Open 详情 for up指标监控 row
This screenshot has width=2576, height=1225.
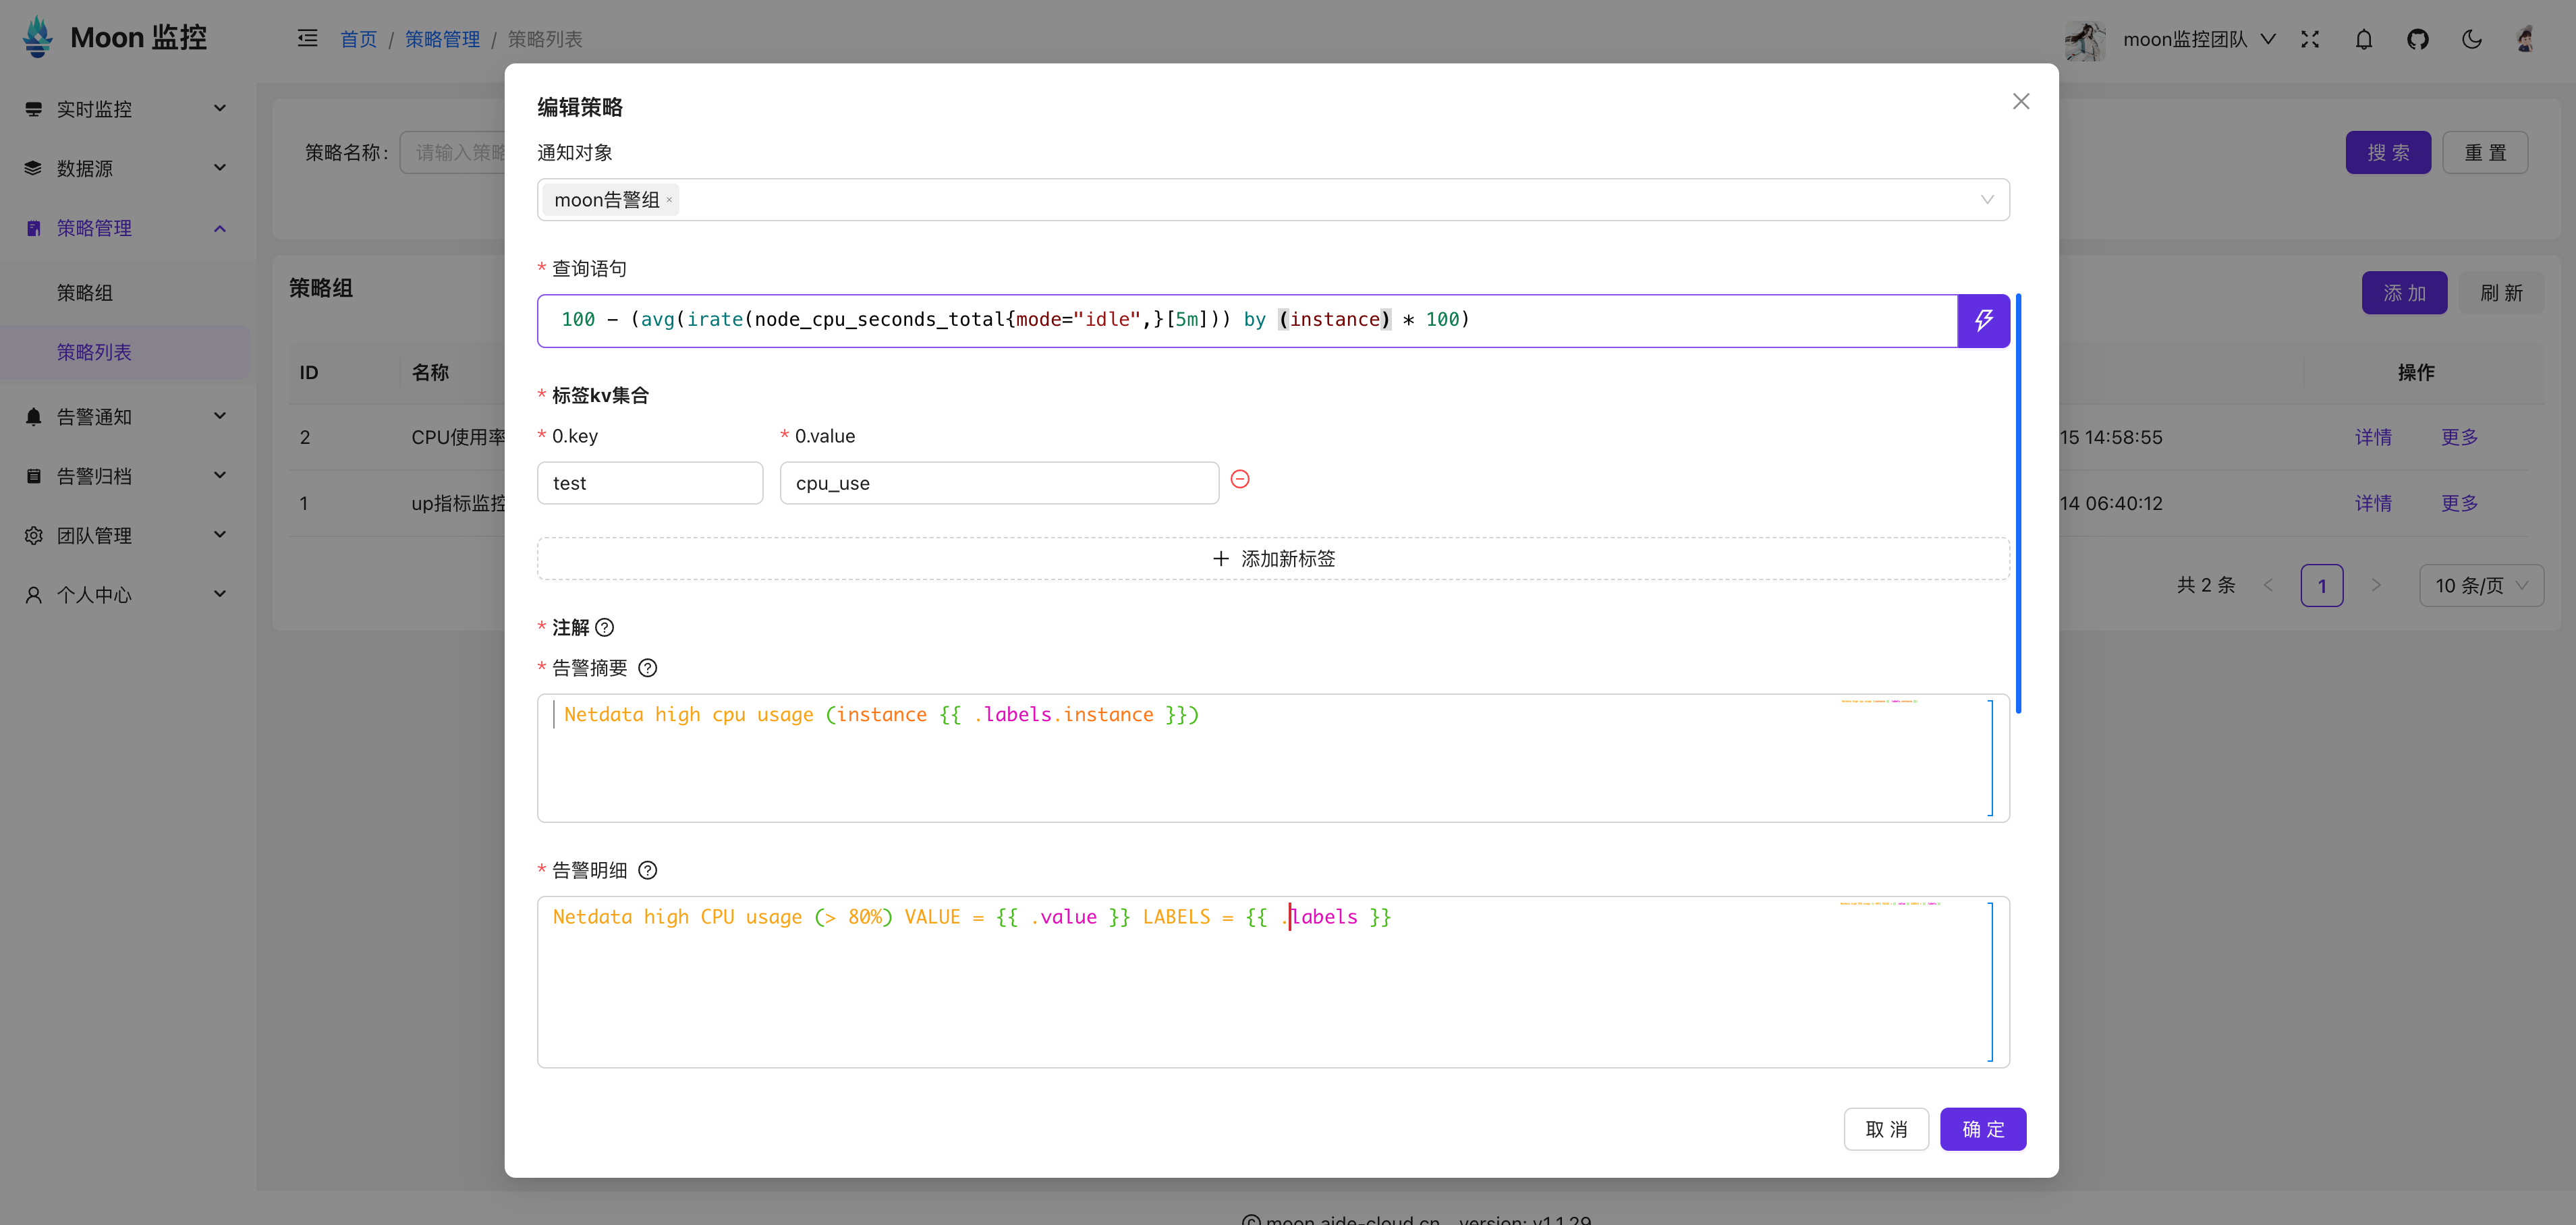tap(2373, 503)
